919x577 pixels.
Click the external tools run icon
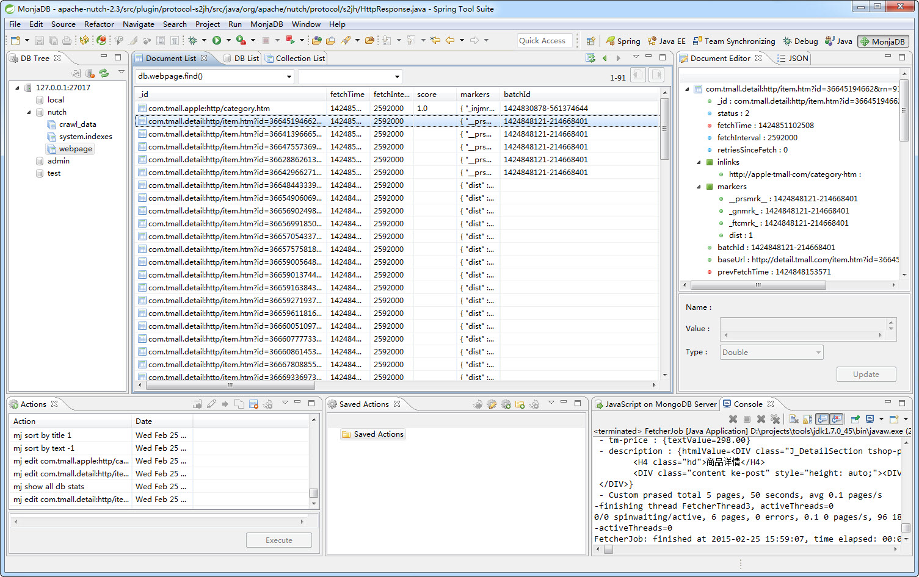(x=241, y=41)
